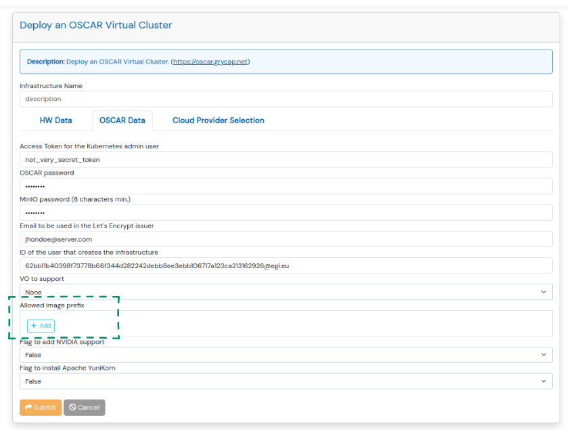Focus the MinIO password field
This screenshot has height=432, width=571.
click(285, 213)
